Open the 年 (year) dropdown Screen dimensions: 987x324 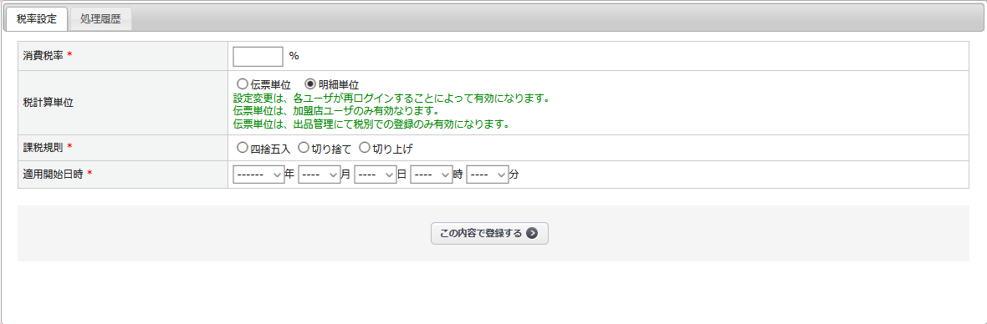click(x=258, y=175)
